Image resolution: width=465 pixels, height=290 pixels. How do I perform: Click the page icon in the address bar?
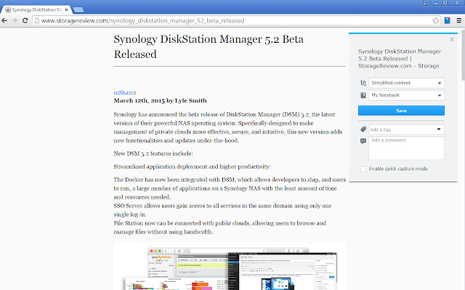coord(37,20)
